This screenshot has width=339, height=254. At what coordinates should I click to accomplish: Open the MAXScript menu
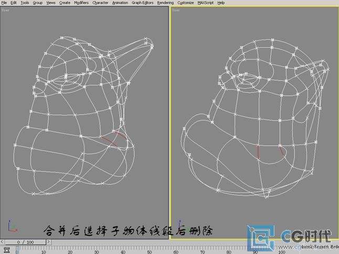(x=206, y=3)
